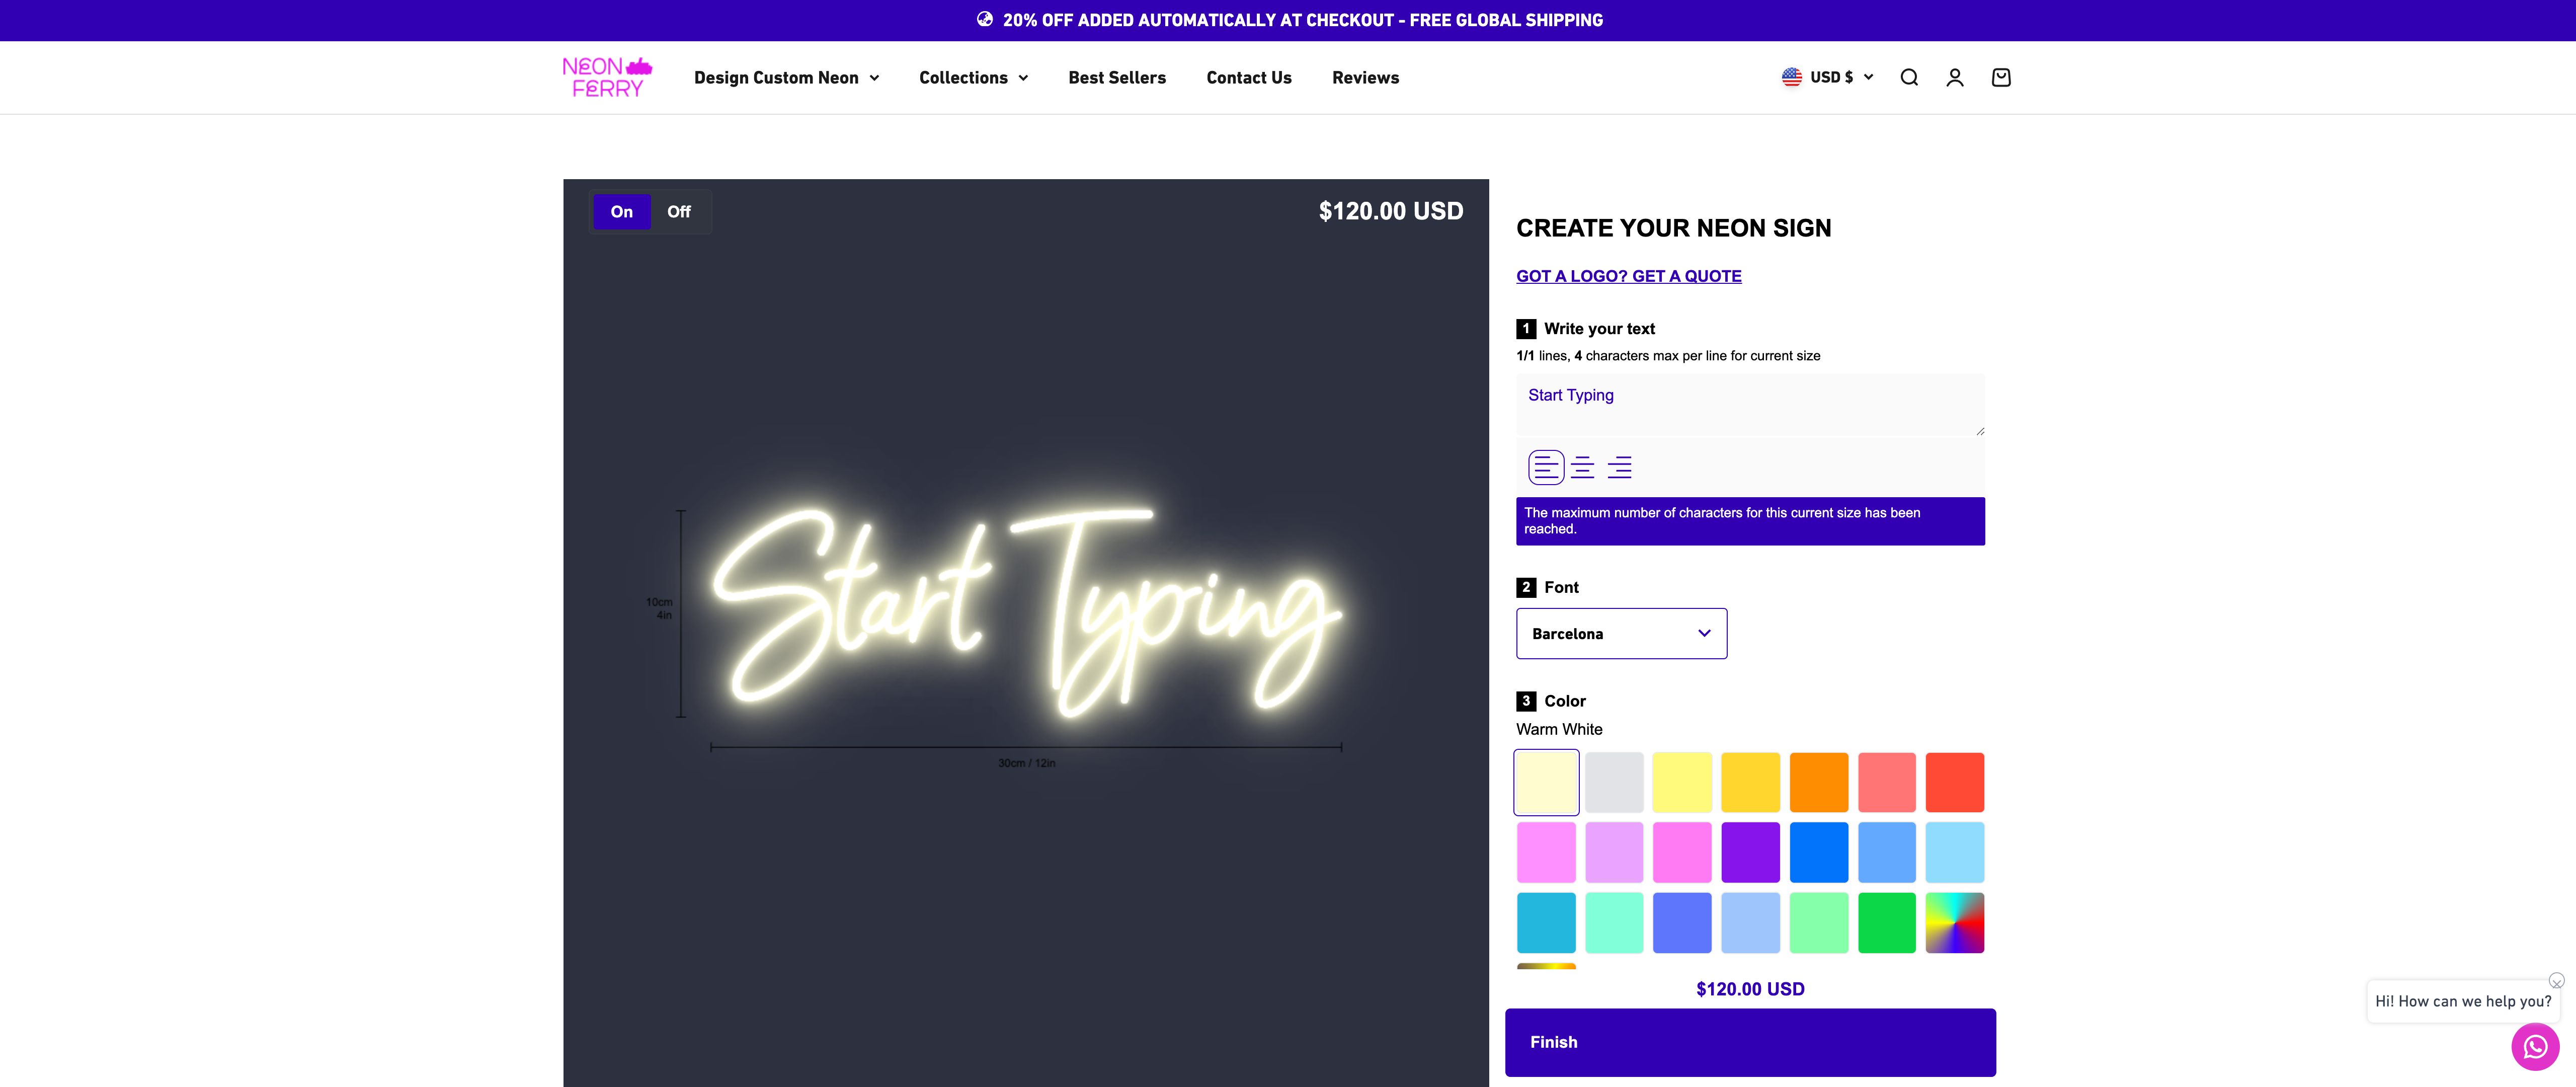
Task: Open the Best Sellers menu item
Action: pyautogui.click(x=1117, y=77)
